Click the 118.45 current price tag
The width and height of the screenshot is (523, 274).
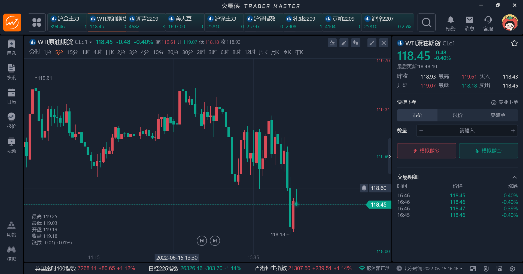(x=378, y=205)
